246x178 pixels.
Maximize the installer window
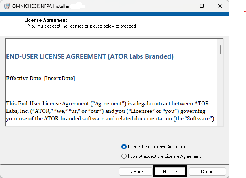(202, 6)
